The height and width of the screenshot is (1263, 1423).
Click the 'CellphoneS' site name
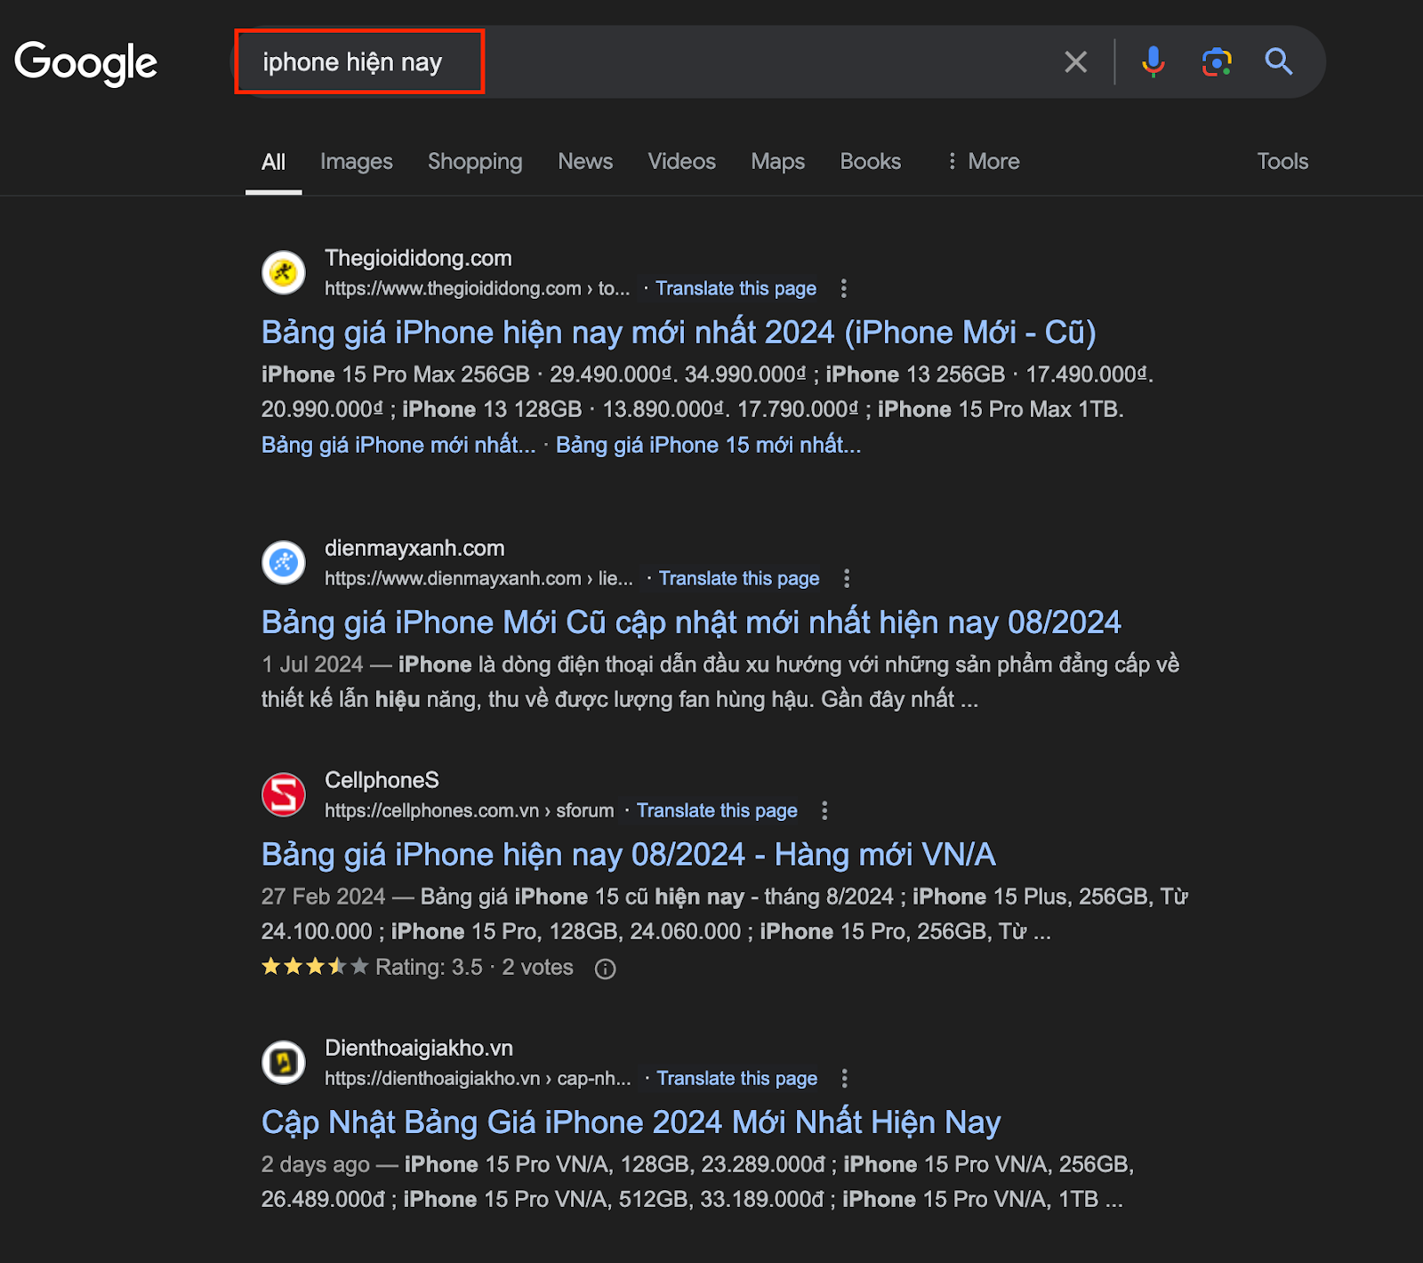pyautogui.click(x=382, y=780)
